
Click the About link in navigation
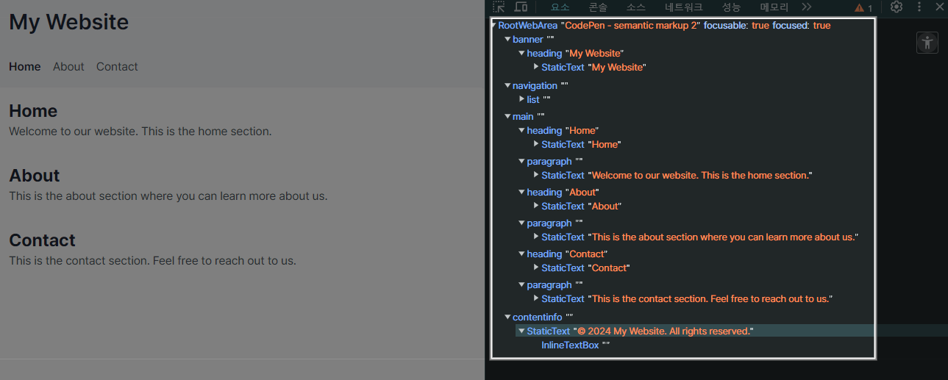(68, 66)
